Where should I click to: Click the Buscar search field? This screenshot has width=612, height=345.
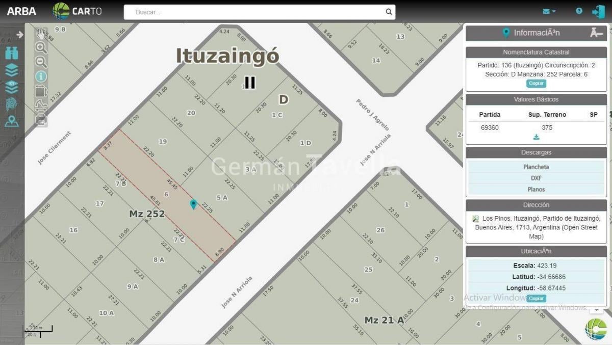click(260, 12)
